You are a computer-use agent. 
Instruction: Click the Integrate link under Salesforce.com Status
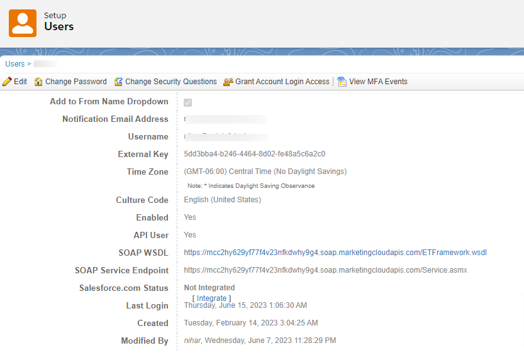coord(211,298)
